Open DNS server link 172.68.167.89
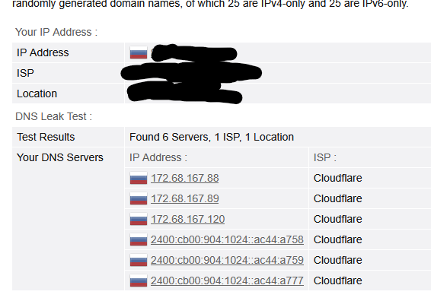The height and width of the screenshot is (301, 431). tap(185, 198)
